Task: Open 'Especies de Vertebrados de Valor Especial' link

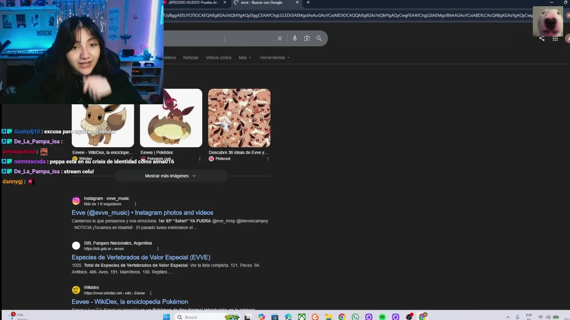Action: [x=141, y=257]
